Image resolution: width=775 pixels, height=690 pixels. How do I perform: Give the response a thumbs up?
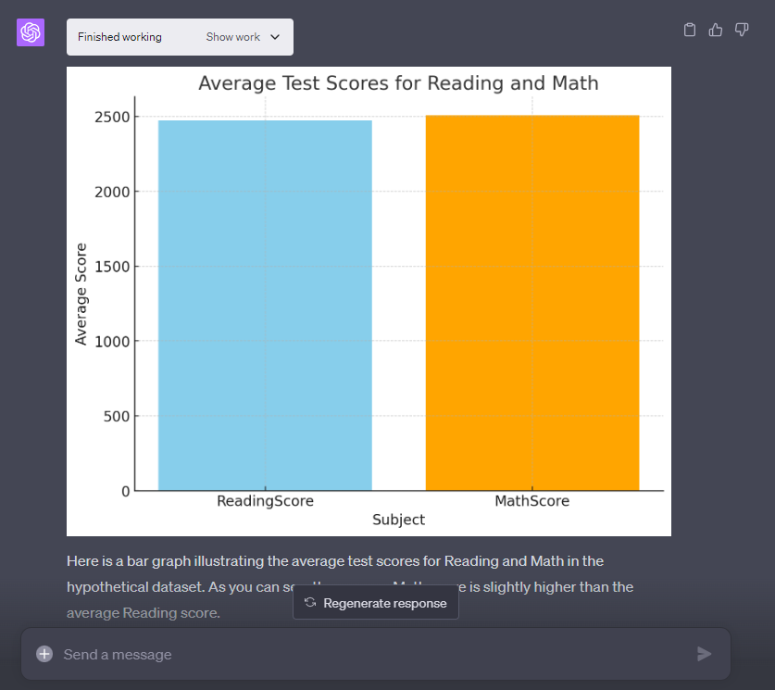[715, 30]
